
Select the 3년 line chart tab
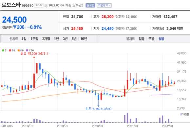pyautogui.click(x=65, y=39)
